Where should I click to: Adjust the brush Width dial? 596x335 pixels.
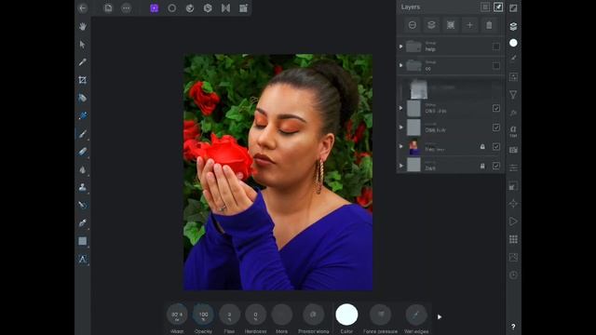pyautogui.click(x=177, y=315)
